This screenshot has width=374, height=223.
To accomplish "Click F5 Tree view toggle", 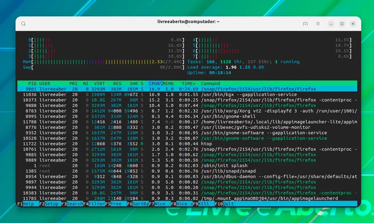I will tap(116, 204).
